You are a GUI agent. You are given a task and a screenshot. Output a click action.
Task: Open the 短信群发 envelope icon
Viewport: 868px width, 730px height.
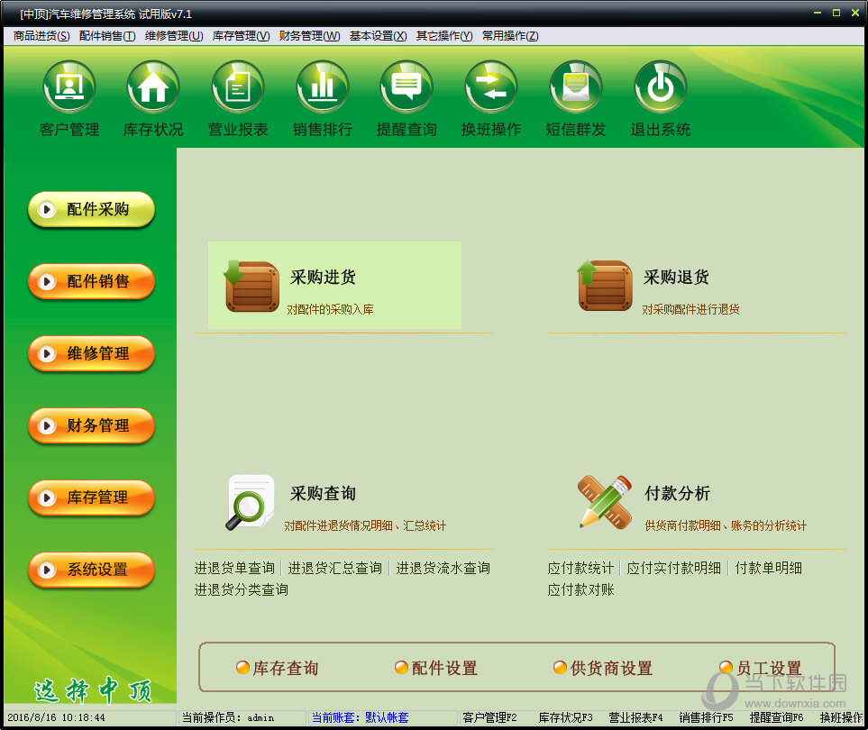click(576, 87)
